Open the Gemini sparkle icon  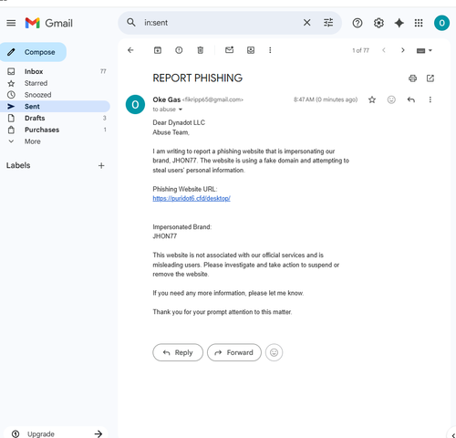point(399,23)
